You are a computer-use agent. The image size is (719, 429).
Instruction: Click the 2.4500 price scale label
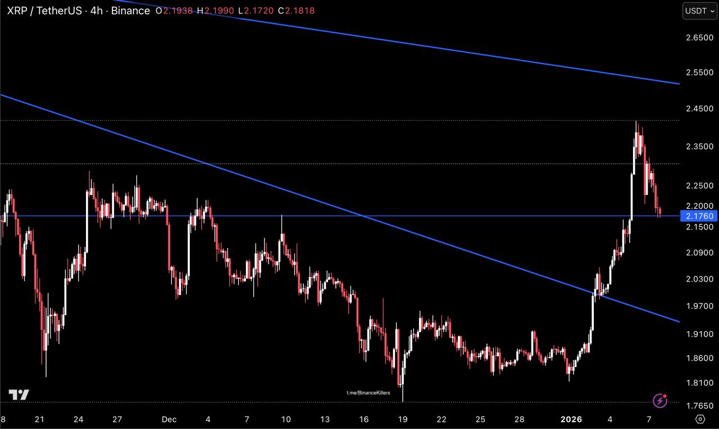point(699,109)
